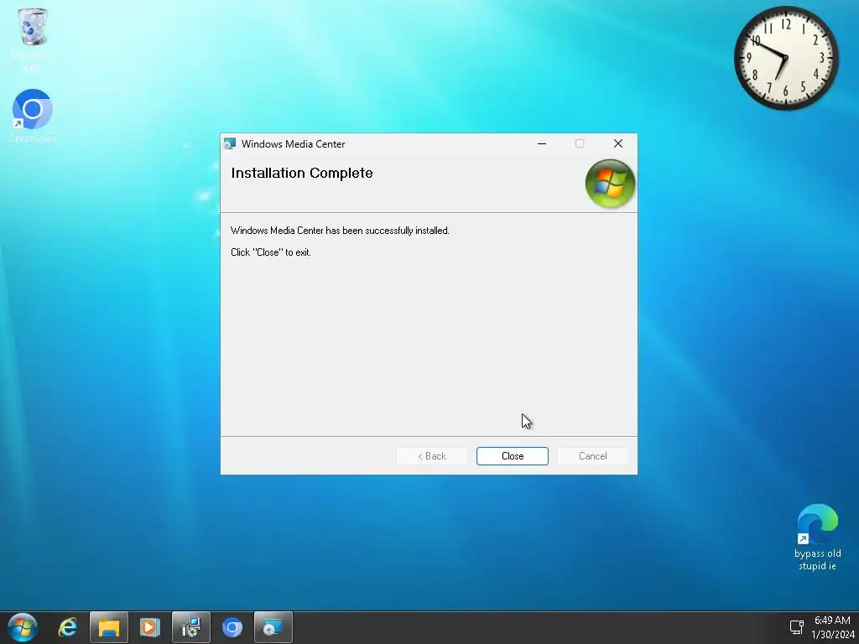Minimize the Windows Media Center installer window
The image size is (859, 644).
(x=542, y=143)
